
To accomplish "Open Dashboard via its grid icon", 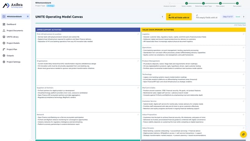I will click(x=4, y=24).
